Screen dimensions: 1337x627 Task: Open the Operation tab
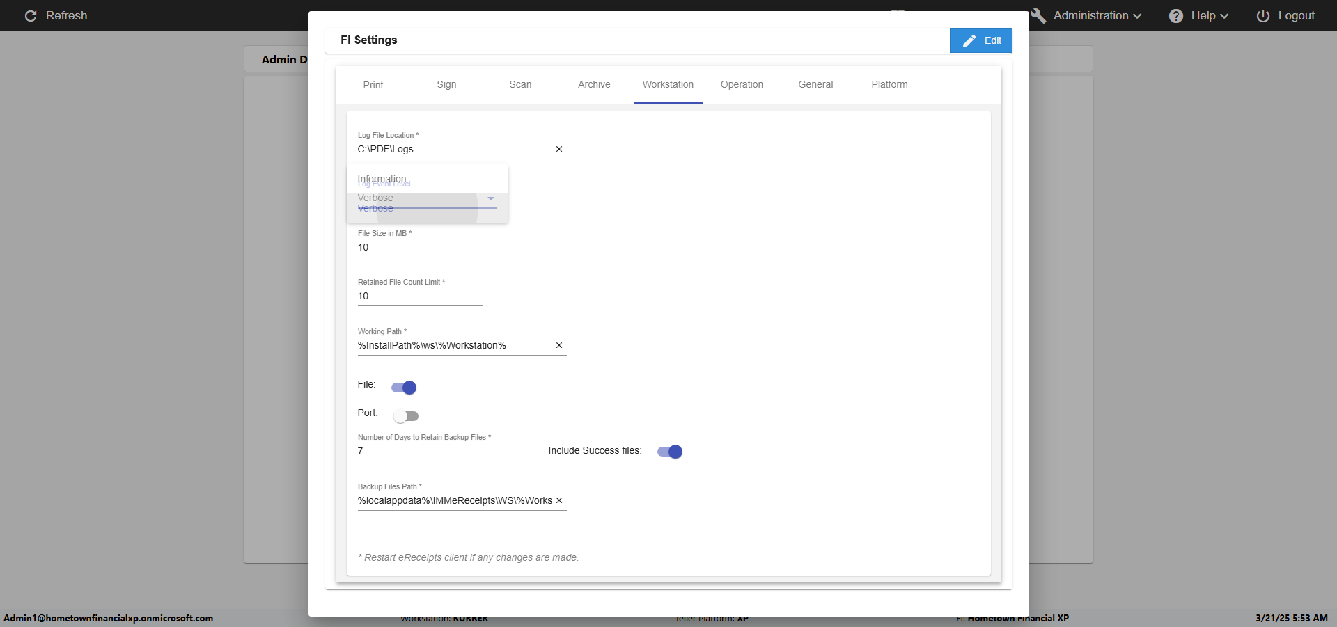pyautogui.click(x=742, y=85)
